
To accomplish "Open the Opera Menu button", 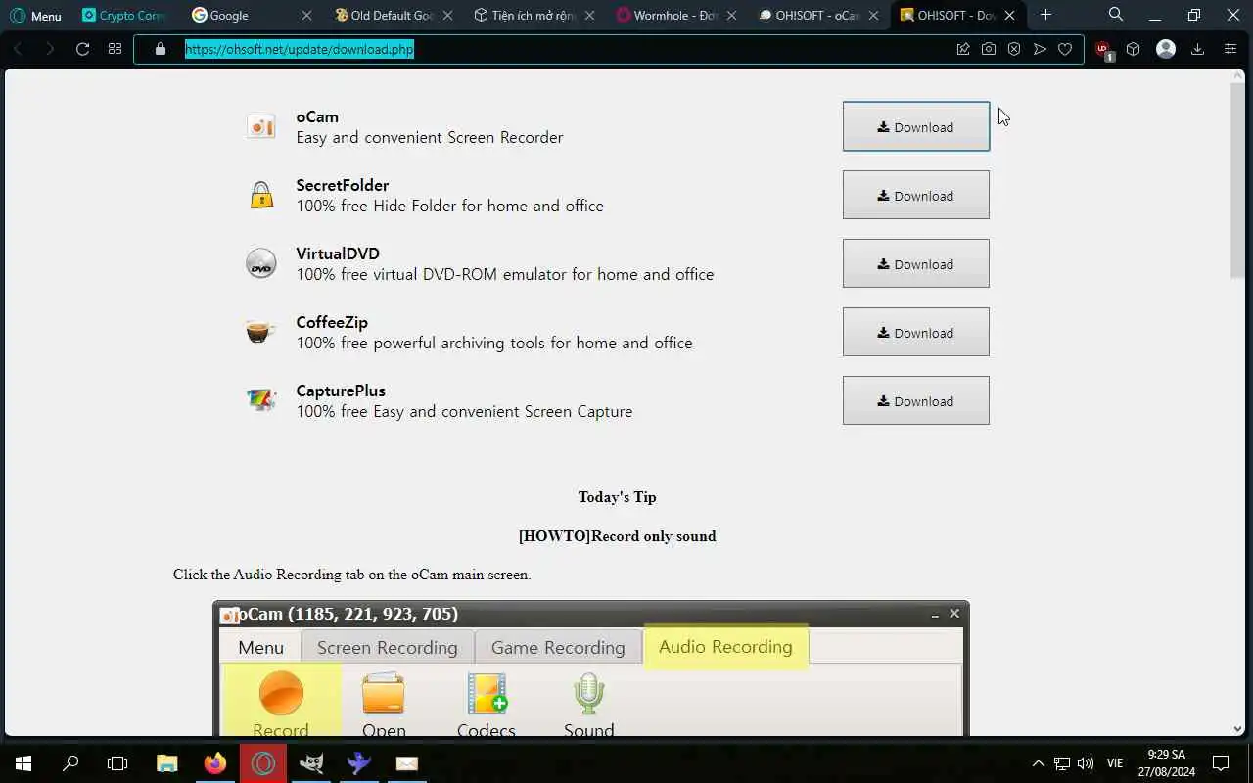I will click(35, 16).
